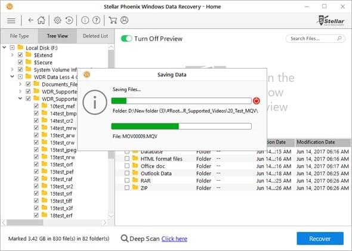Switch to the File Type tab
352x251 pixels.
[19, 36]
